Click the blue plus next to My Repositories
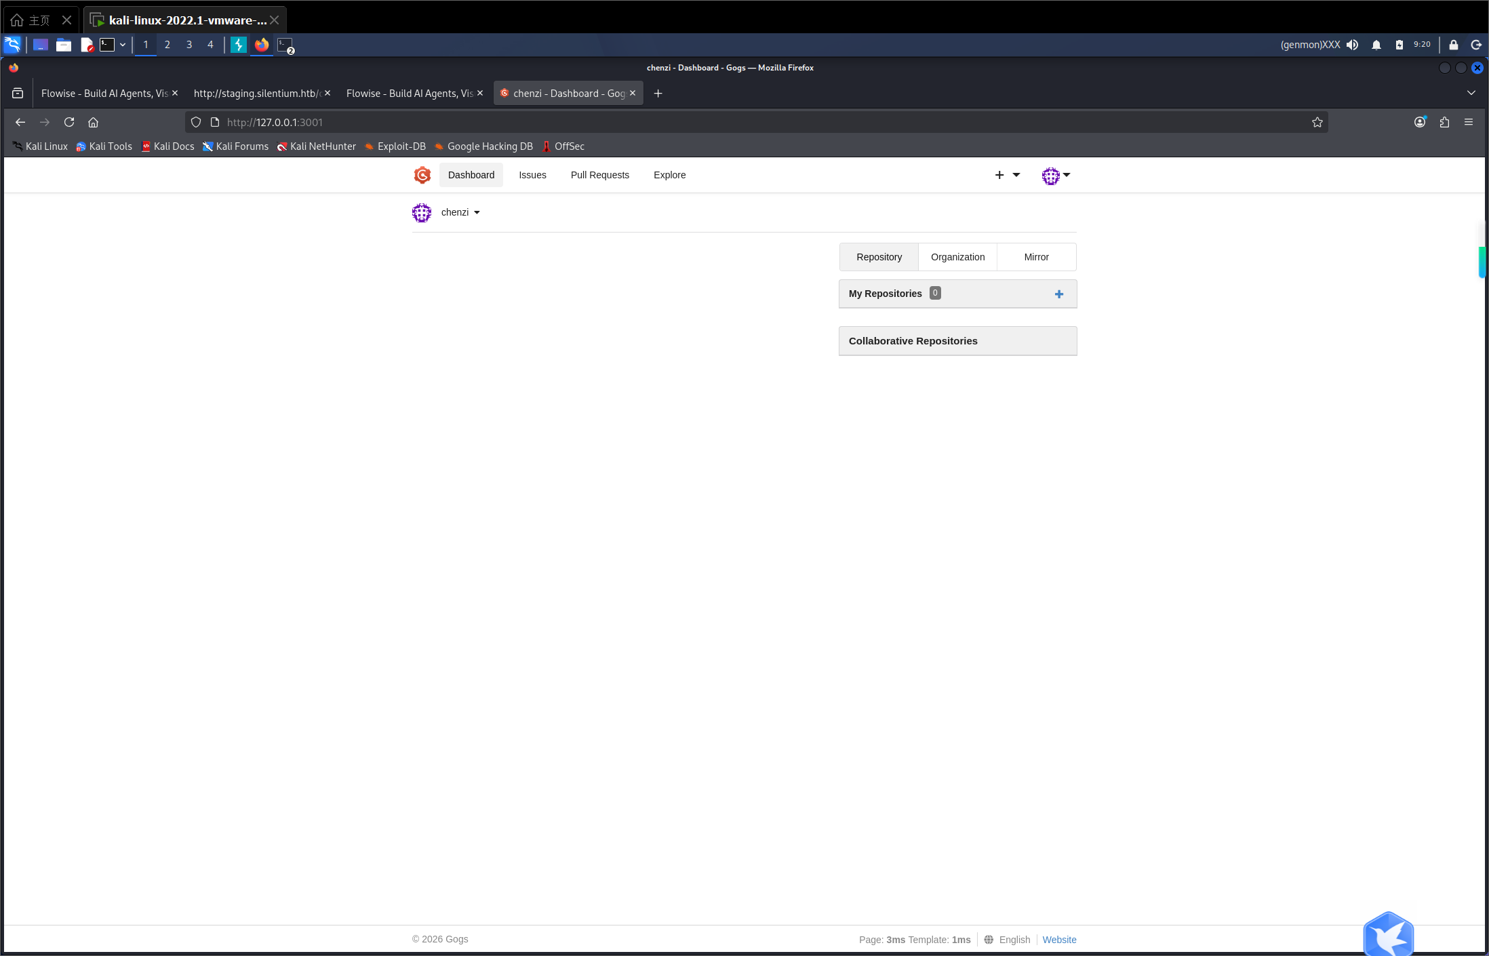The height and width of the screenshot is (956, 1489). [1059, 294]
